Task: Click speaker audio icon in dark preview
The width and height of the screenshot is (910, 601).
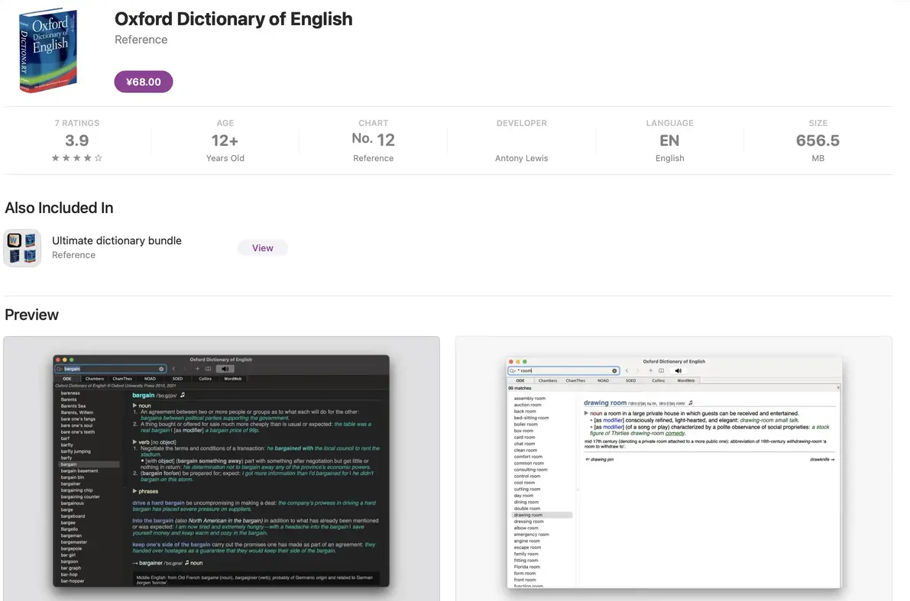Action: (225, 369)
